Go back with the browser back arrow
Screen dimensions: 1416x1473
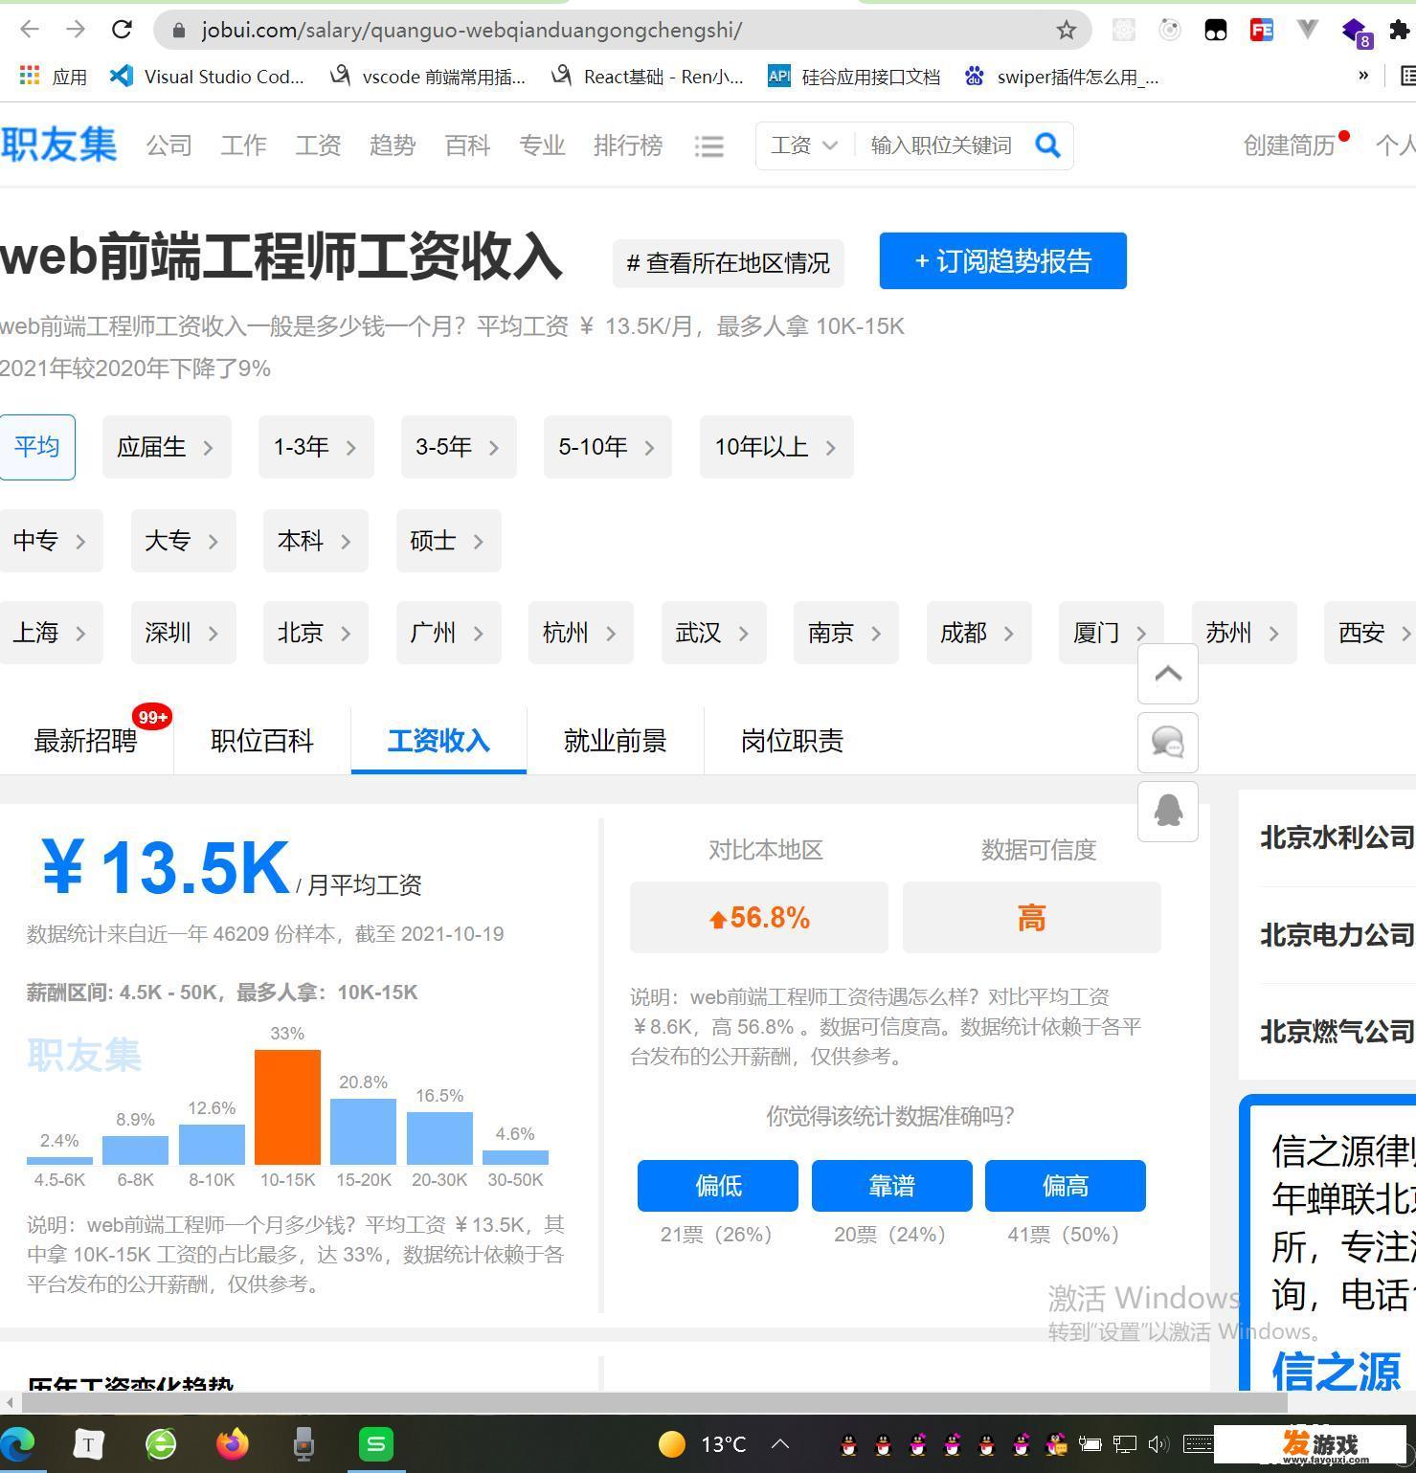tap(30, 30)
